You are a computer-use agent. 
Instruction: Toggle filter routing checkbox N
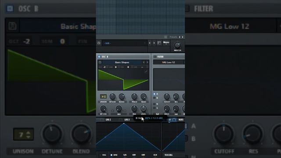pyautogui.click(x=154, y=104)
